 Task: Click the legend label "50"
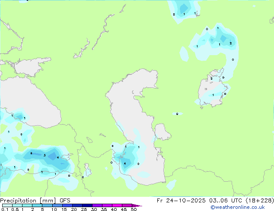[134, 209]
